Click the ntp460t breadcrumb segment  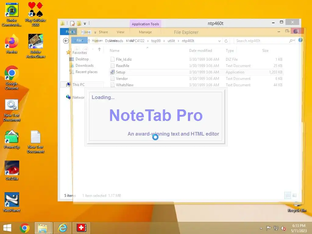point(188,41)
